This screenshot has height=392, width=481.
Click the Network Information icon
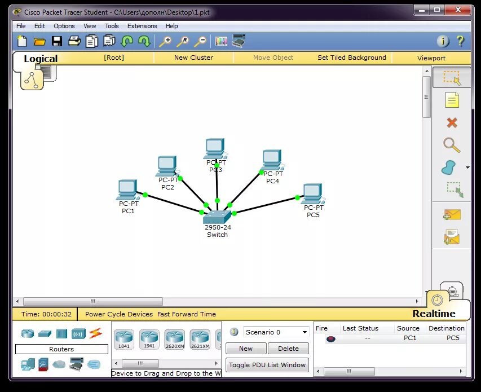pyautogui.click(x=443, y=41)
